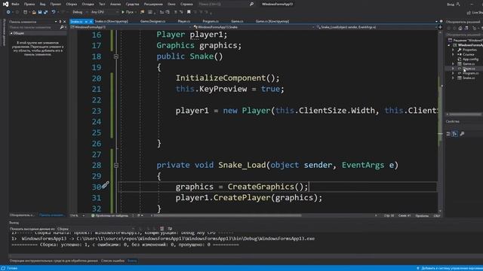Click the navigate backward toolbar icon
Image resolution: width=483 pixels, height=271 pixels.
point(8,12)
